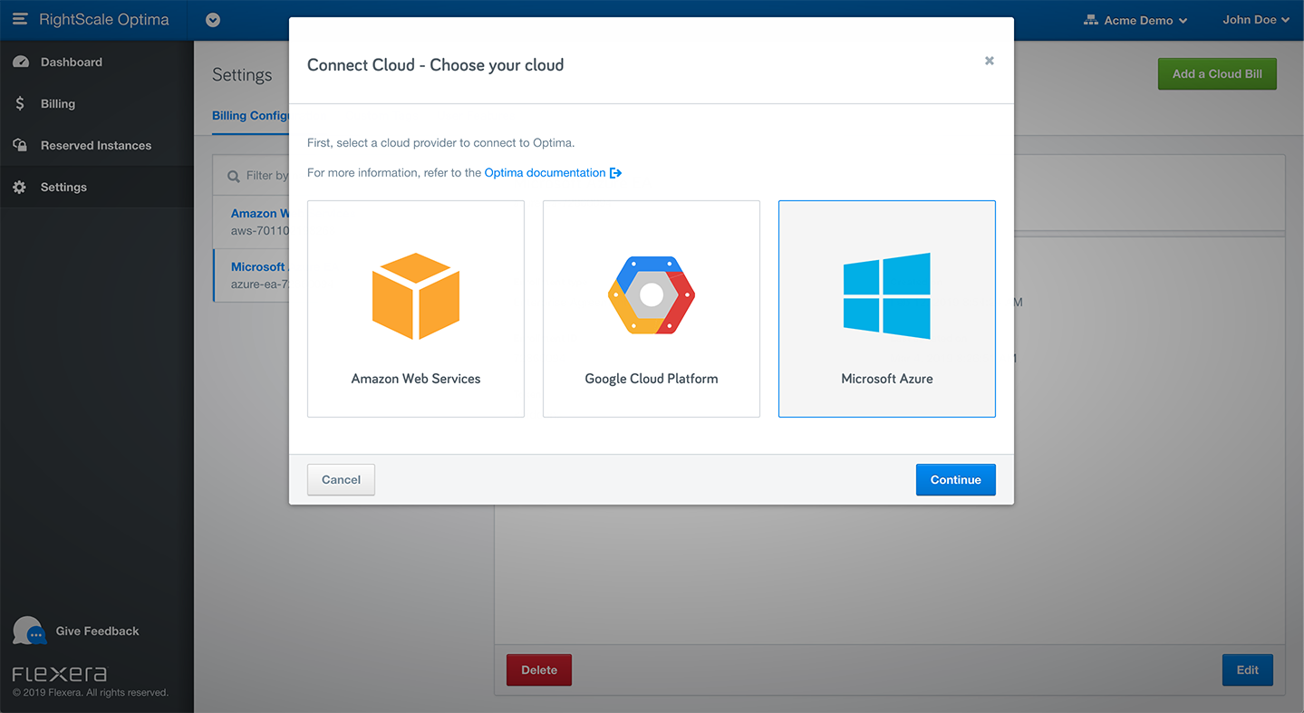
Task: Click the Flexera logo
Action: click(x=60, y=674)
